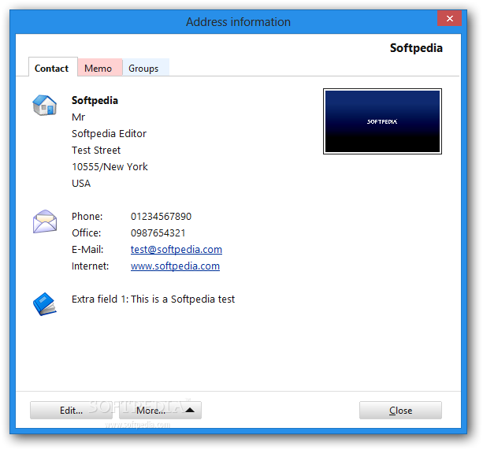The image size is (483, 450).
Task: Click the Softpedia heading at top right
Action: [x=416, y=48]
